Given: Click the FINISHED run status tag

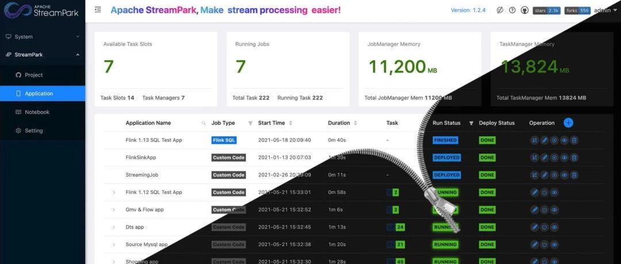Looking at the screenshot, I should click(446, 140).
